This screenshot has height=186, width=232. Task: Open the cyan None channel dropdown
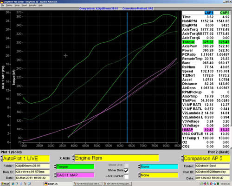tap(159, 166)
